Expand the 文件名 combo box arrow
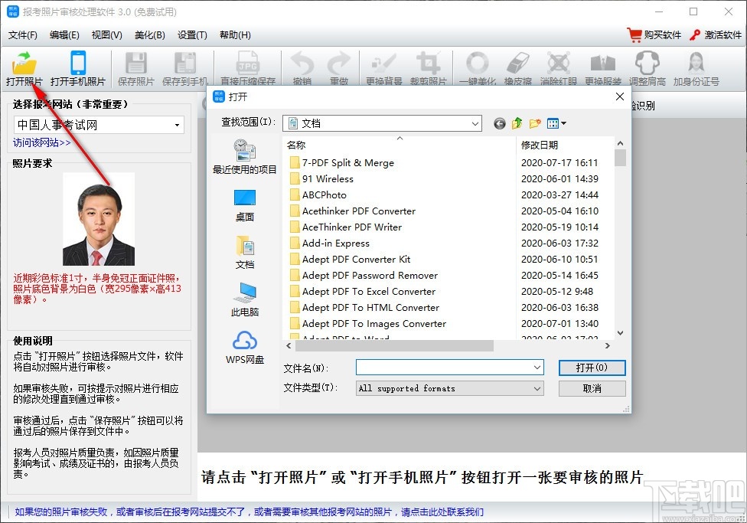This screenshot has height=523, width=747. [537, 368]
